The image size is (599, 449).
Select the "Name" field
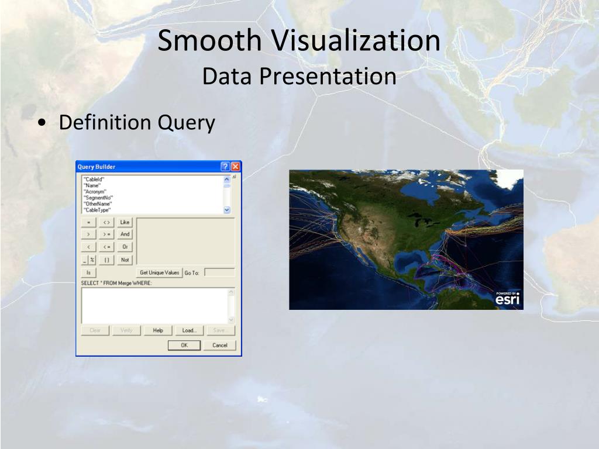92,185
